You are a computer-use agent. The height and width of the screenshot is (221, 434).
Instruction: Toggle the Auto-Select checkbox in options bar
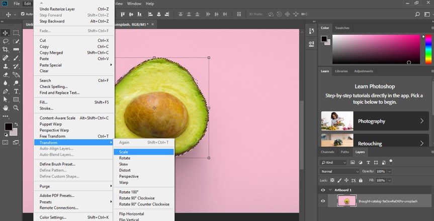tap(23, 14)
